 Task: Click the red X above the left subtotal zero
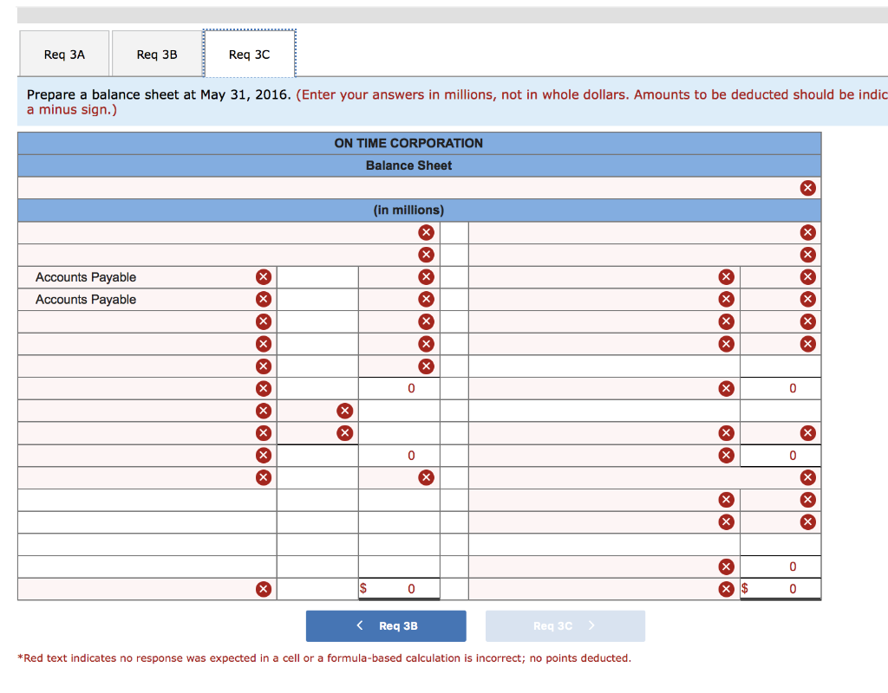coord(426,366)
